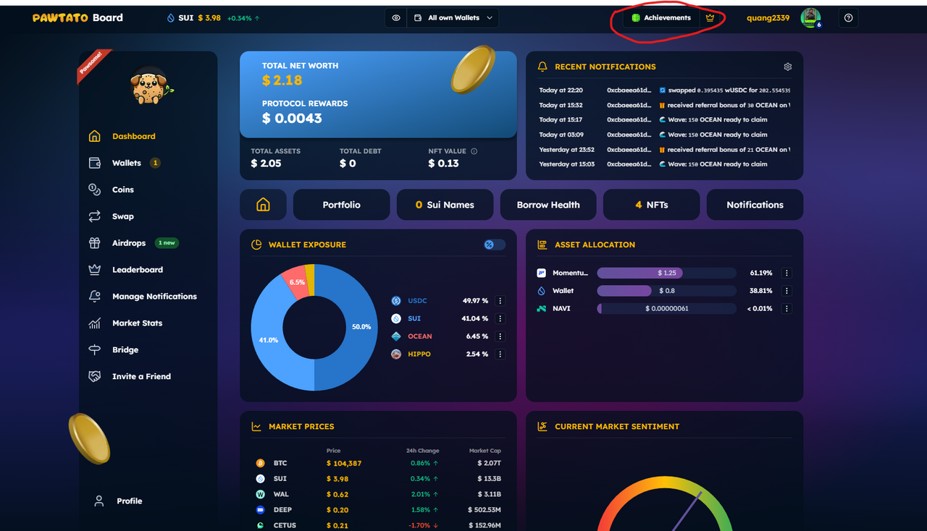Click the SUI price ticker in header
This screenshot has height=531, width=927.
coord(213,18)
